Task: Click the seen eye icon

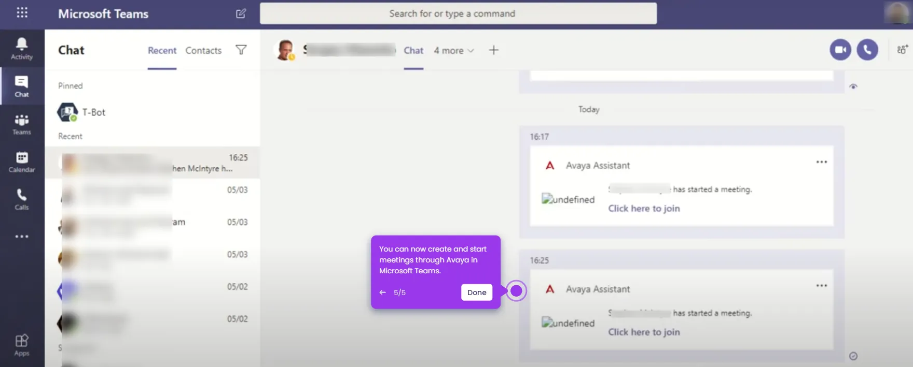Action: tap(853, 86)
